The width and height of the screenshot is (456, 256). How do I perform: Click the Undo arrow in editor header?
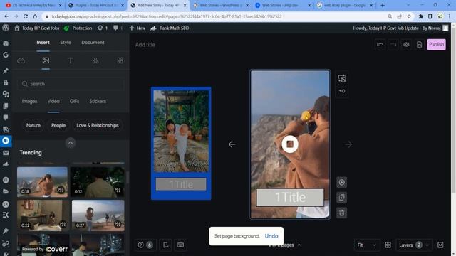380,44
